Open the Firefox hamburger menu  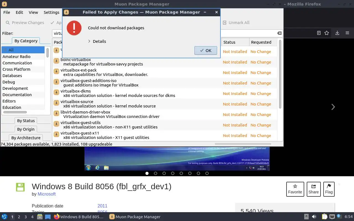(x=347, y=33)
